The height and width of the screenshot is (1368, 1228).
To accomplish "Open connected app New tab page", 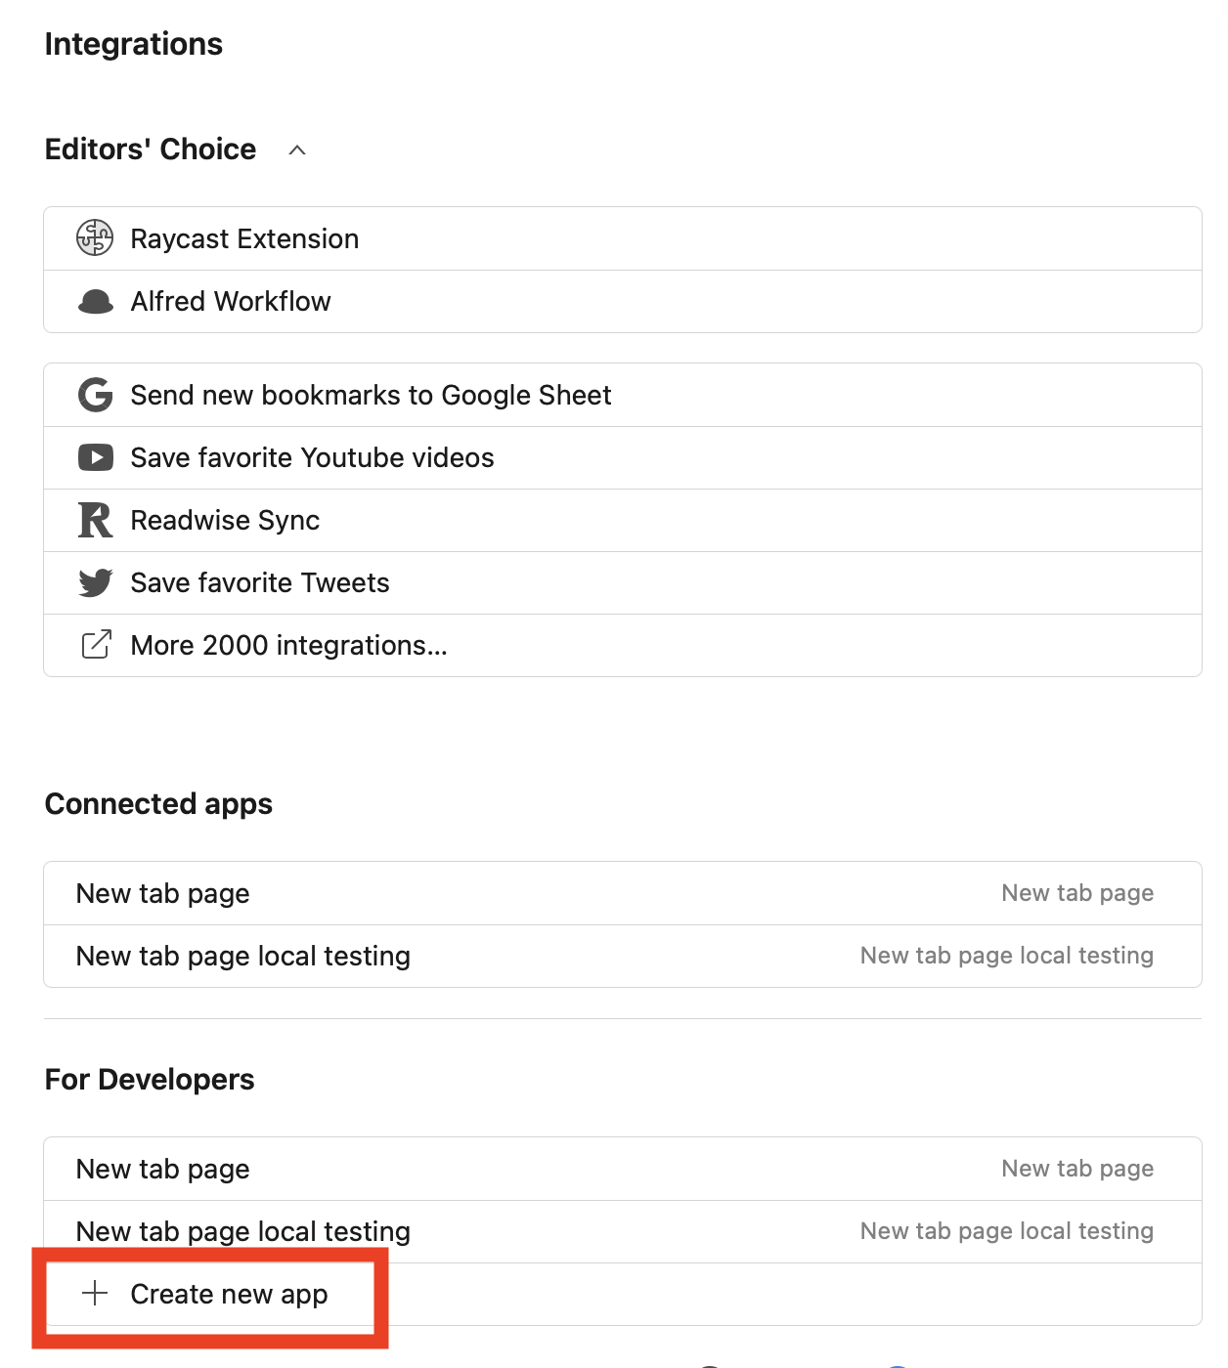I will click(x=163, y=893).
